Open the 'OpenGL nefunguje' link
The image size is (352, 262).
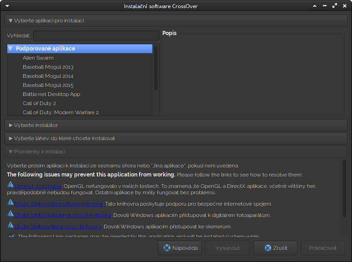pyautogui.click(x=38, y=186)
